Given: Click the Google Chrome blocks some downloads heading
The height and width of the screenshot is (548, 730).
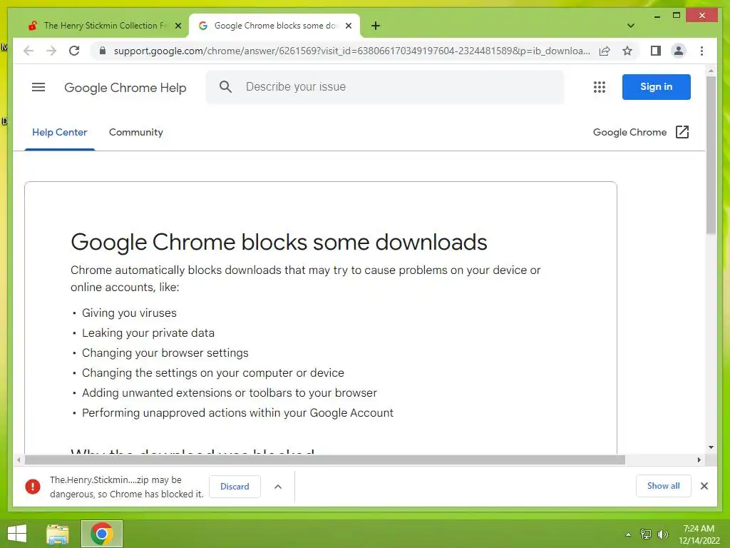Looking at the screenshot, I should [279, 243].
